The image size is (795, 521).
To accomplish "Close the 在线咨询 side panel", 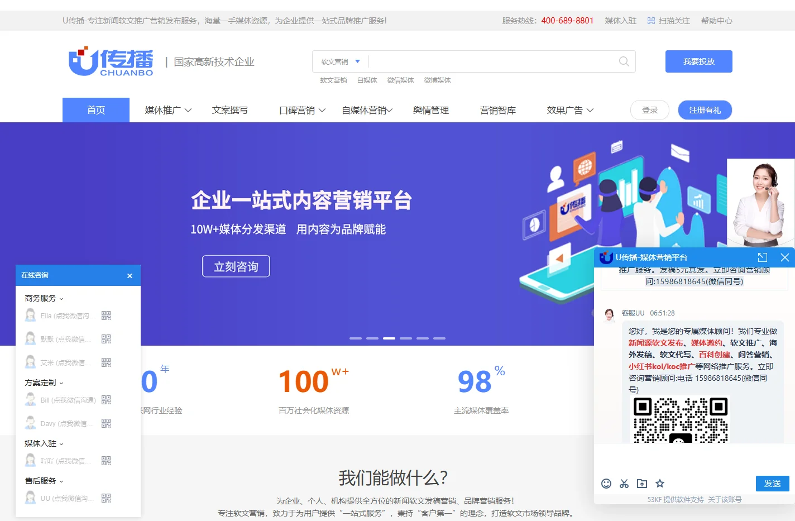I will point(130,276).
